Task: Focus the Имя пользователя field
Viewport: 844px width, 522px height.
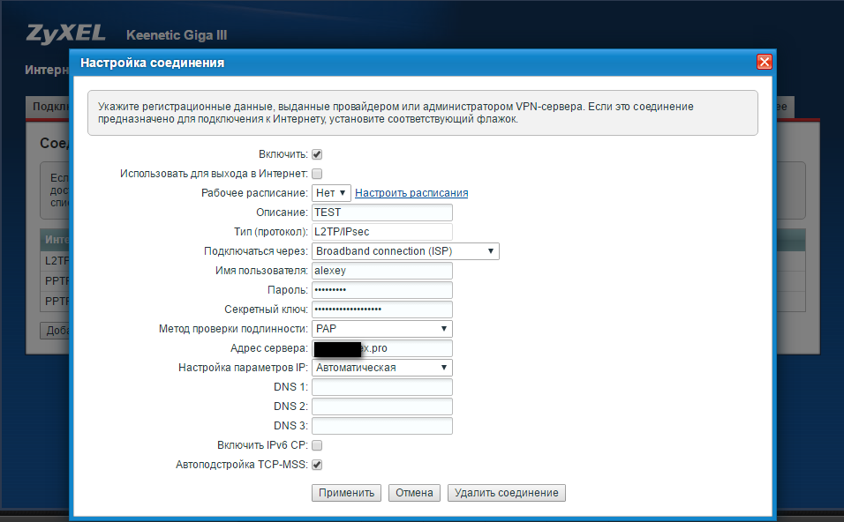Action: 381,271
